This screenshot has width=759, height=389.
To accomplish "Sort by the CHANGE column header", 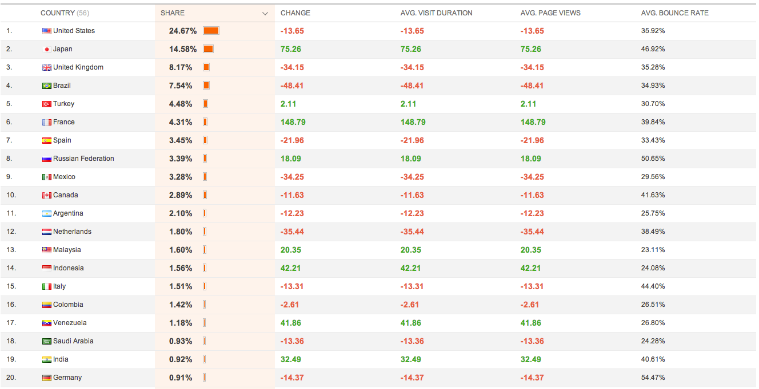I will [295, 13].
